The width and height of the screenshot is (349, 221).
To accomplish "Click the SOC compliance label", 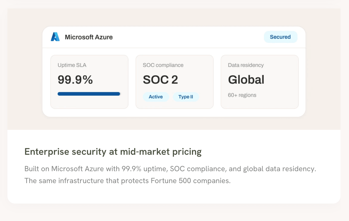I will point(163,65).
